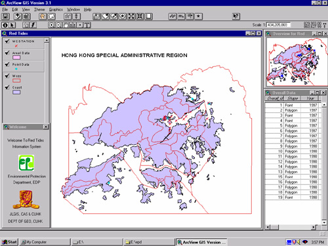This screenshot has width=328, height=246.
Task: Hide the Coast theme layer
Action: (x=7, y=87)
